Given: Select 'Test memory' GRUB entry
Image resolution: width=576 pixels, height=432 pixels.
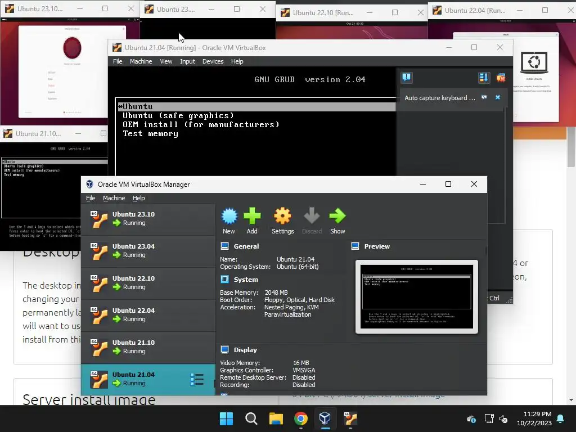Looking at the screenshot, I should 151,134.
